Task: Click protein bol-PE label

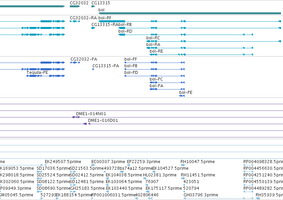Action: pyautogui.click(x=186, y=93)
